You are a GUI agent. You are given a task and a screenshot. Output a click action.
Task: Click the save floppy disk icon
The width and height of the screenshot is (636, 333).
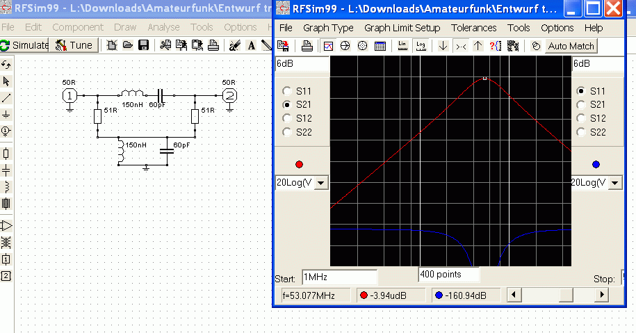click(144, 45)
